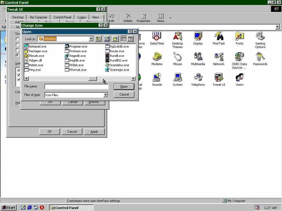This screenshot has height=211, width=282.
Task: Open the Passwords icon
Action: 260,59
